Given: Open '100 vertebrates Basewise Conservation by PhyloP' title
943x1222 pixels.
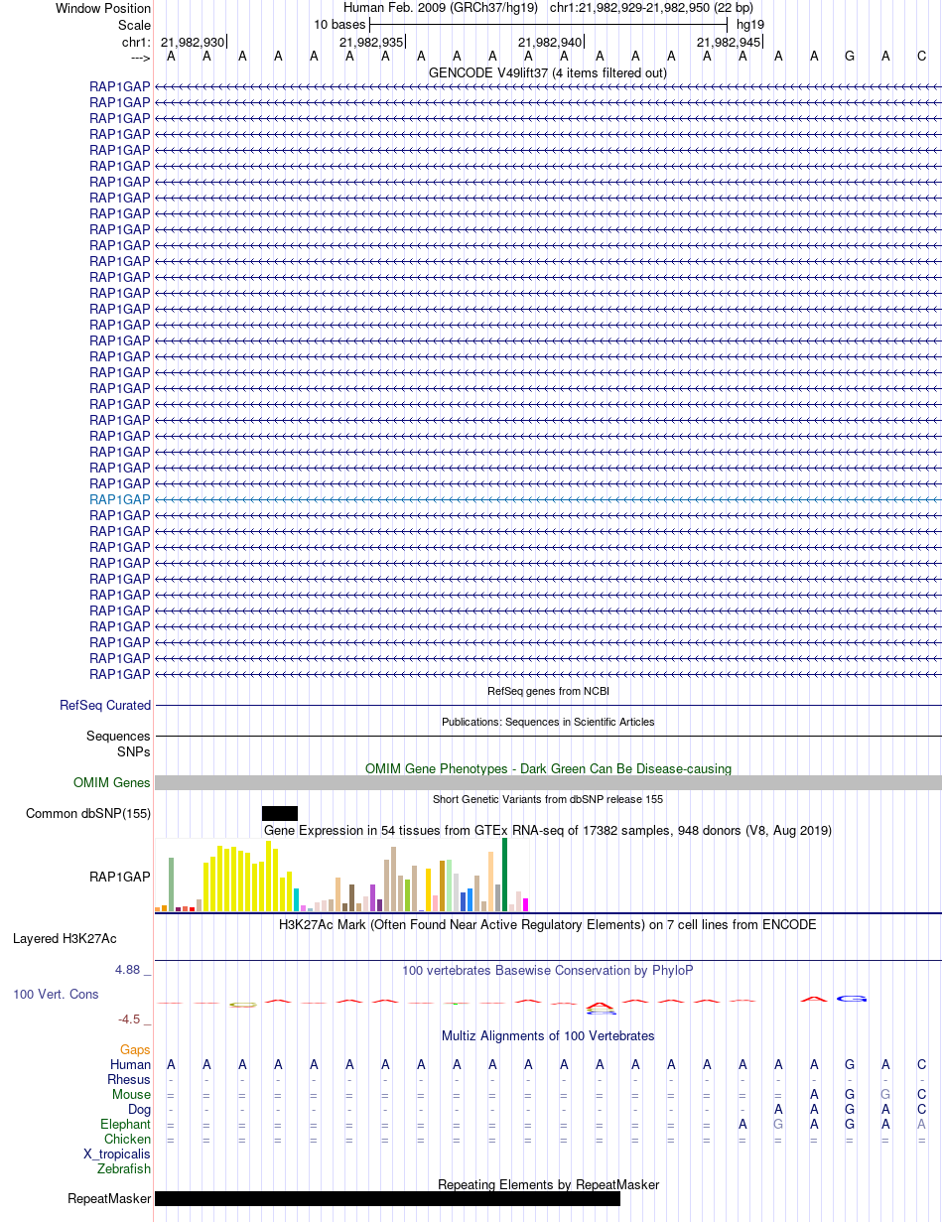Looking at the screenshot, I should 548,970.
